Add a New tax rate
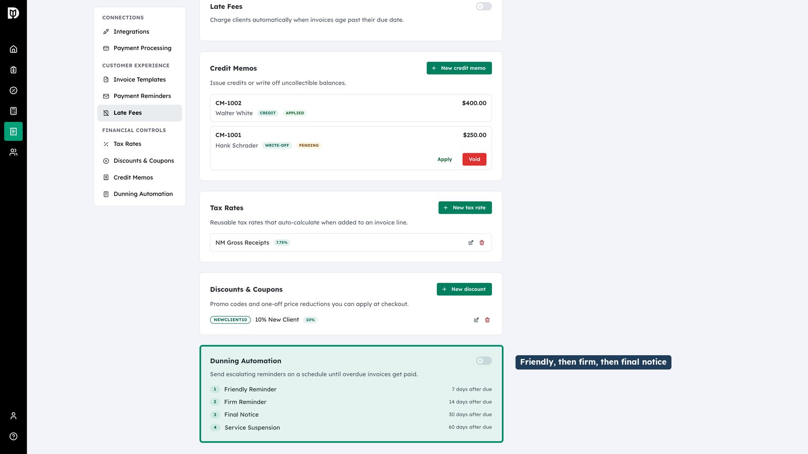 465,208
